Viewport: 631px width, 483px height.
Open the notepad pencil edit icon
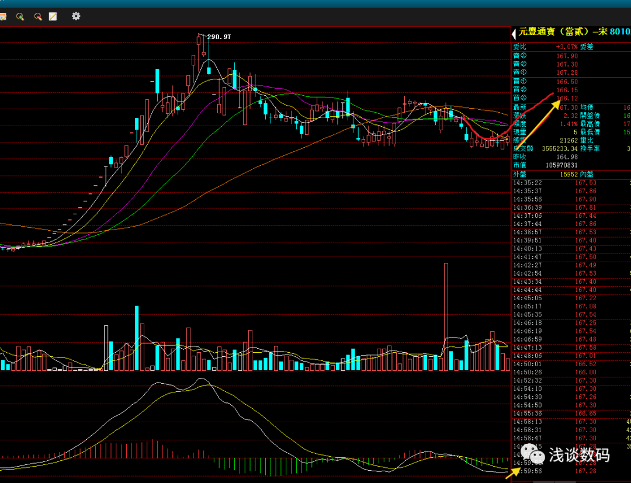pos(53,16)
